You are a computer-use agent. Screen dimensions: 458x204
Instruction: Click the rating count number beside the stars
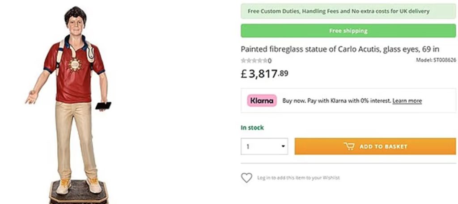click(x=270, y=61)
